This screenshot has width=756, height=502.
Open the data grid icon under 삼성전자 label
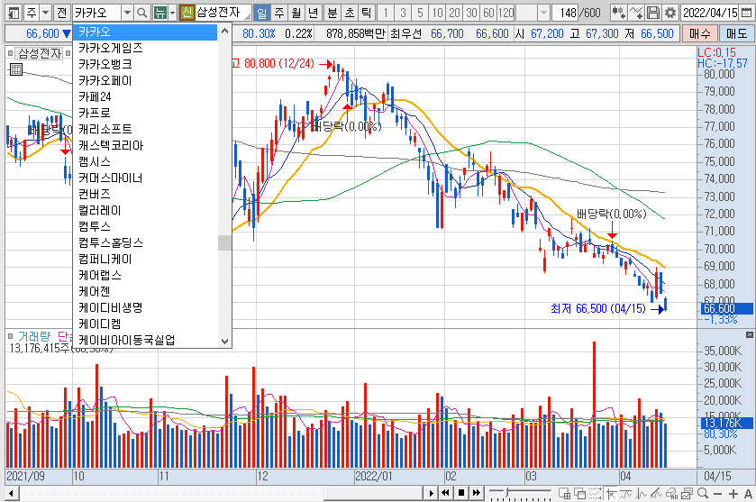pos(16,69)
